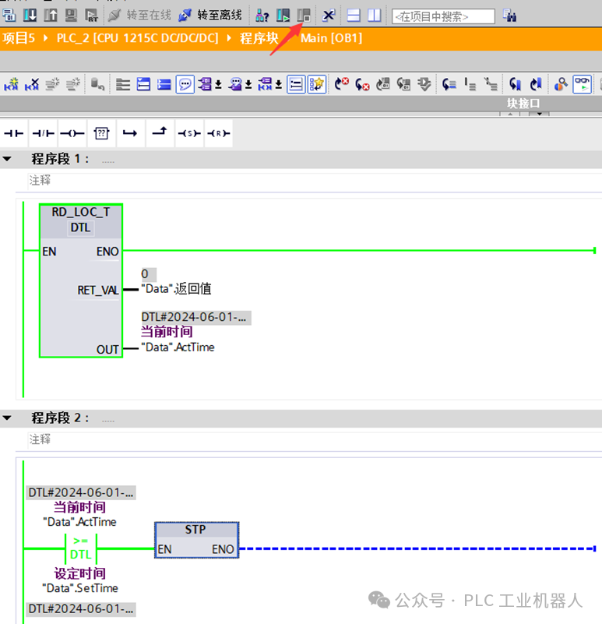Insert a normally closed contact

pos(43,133)
